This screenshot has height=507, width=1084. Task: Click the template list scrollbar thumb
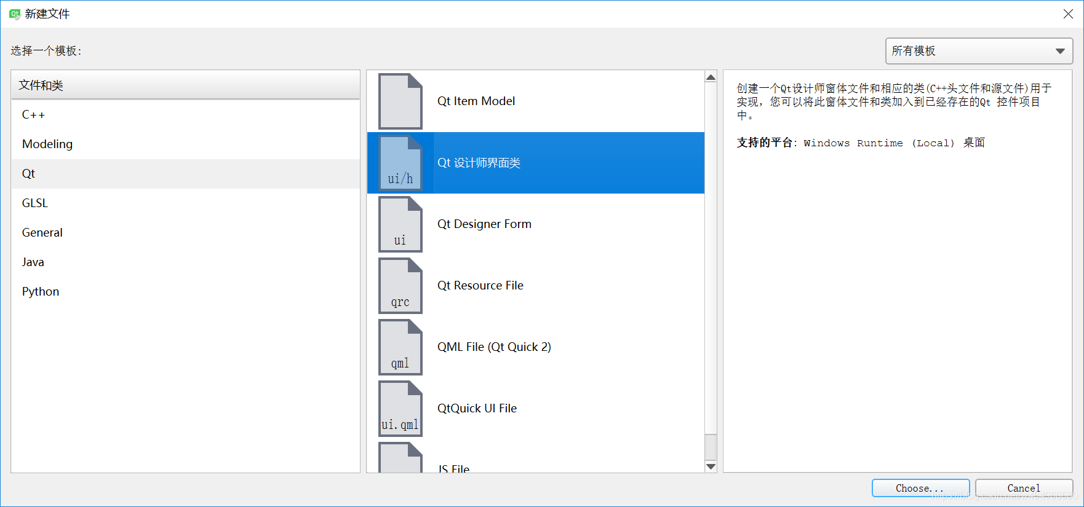(711, 447)
